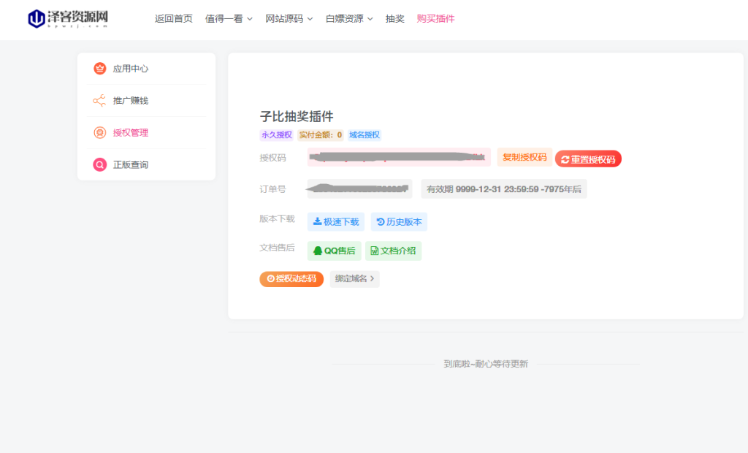Open the 值得一看 dropdown menu
Image resolution: width=748 pixels, height=453 pixels.
click(x=224, y=18)
